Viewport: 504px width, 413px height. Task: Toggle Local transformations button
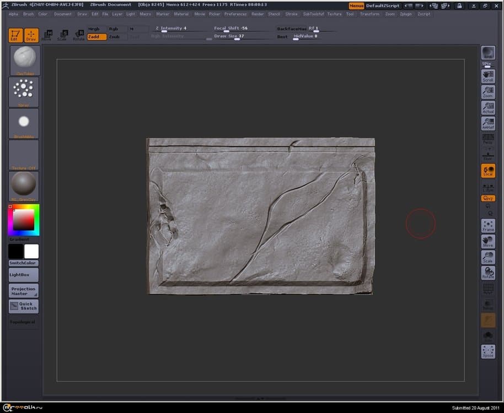click(487, 171)
